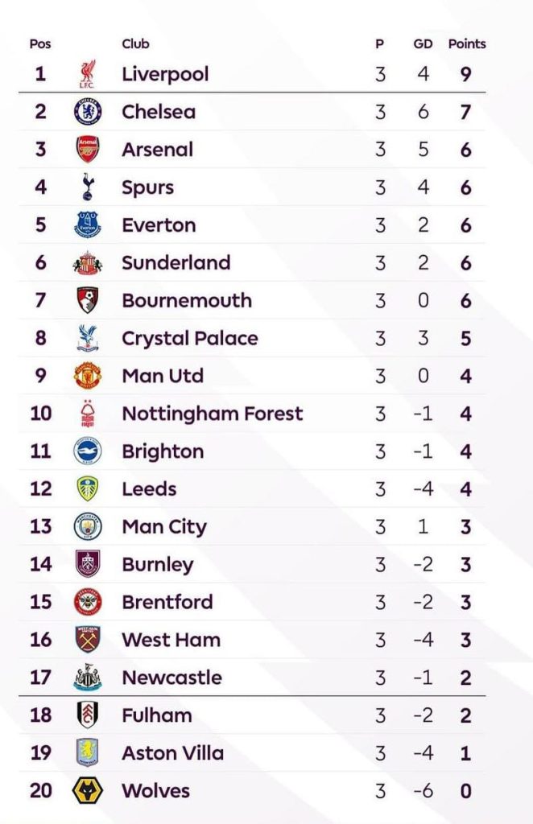Click the Man Utd crest
This screenshot has width=533, height=824.
point(87,376)
